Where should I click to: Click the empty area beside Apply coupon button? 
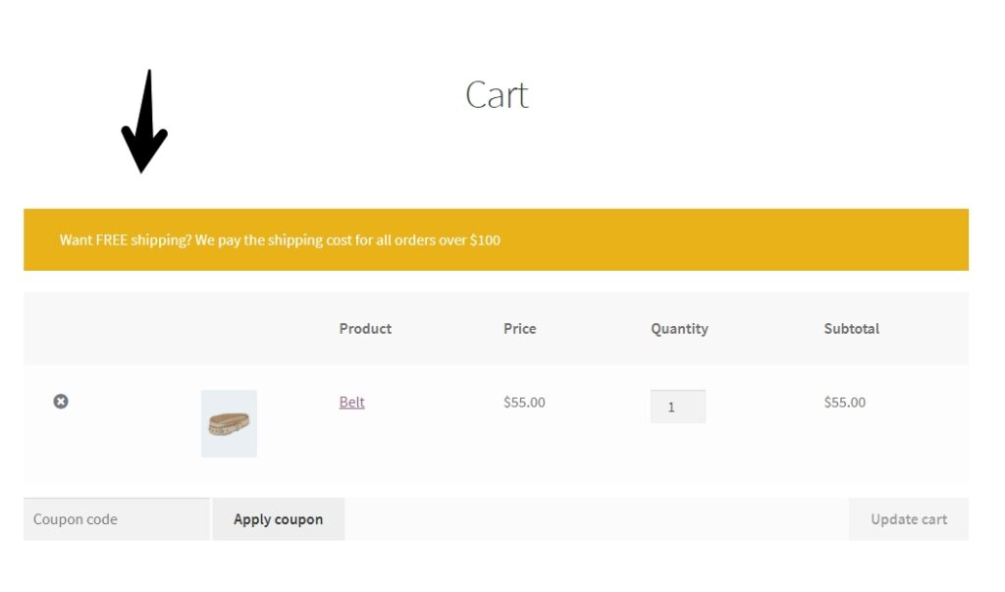(596, 519)
